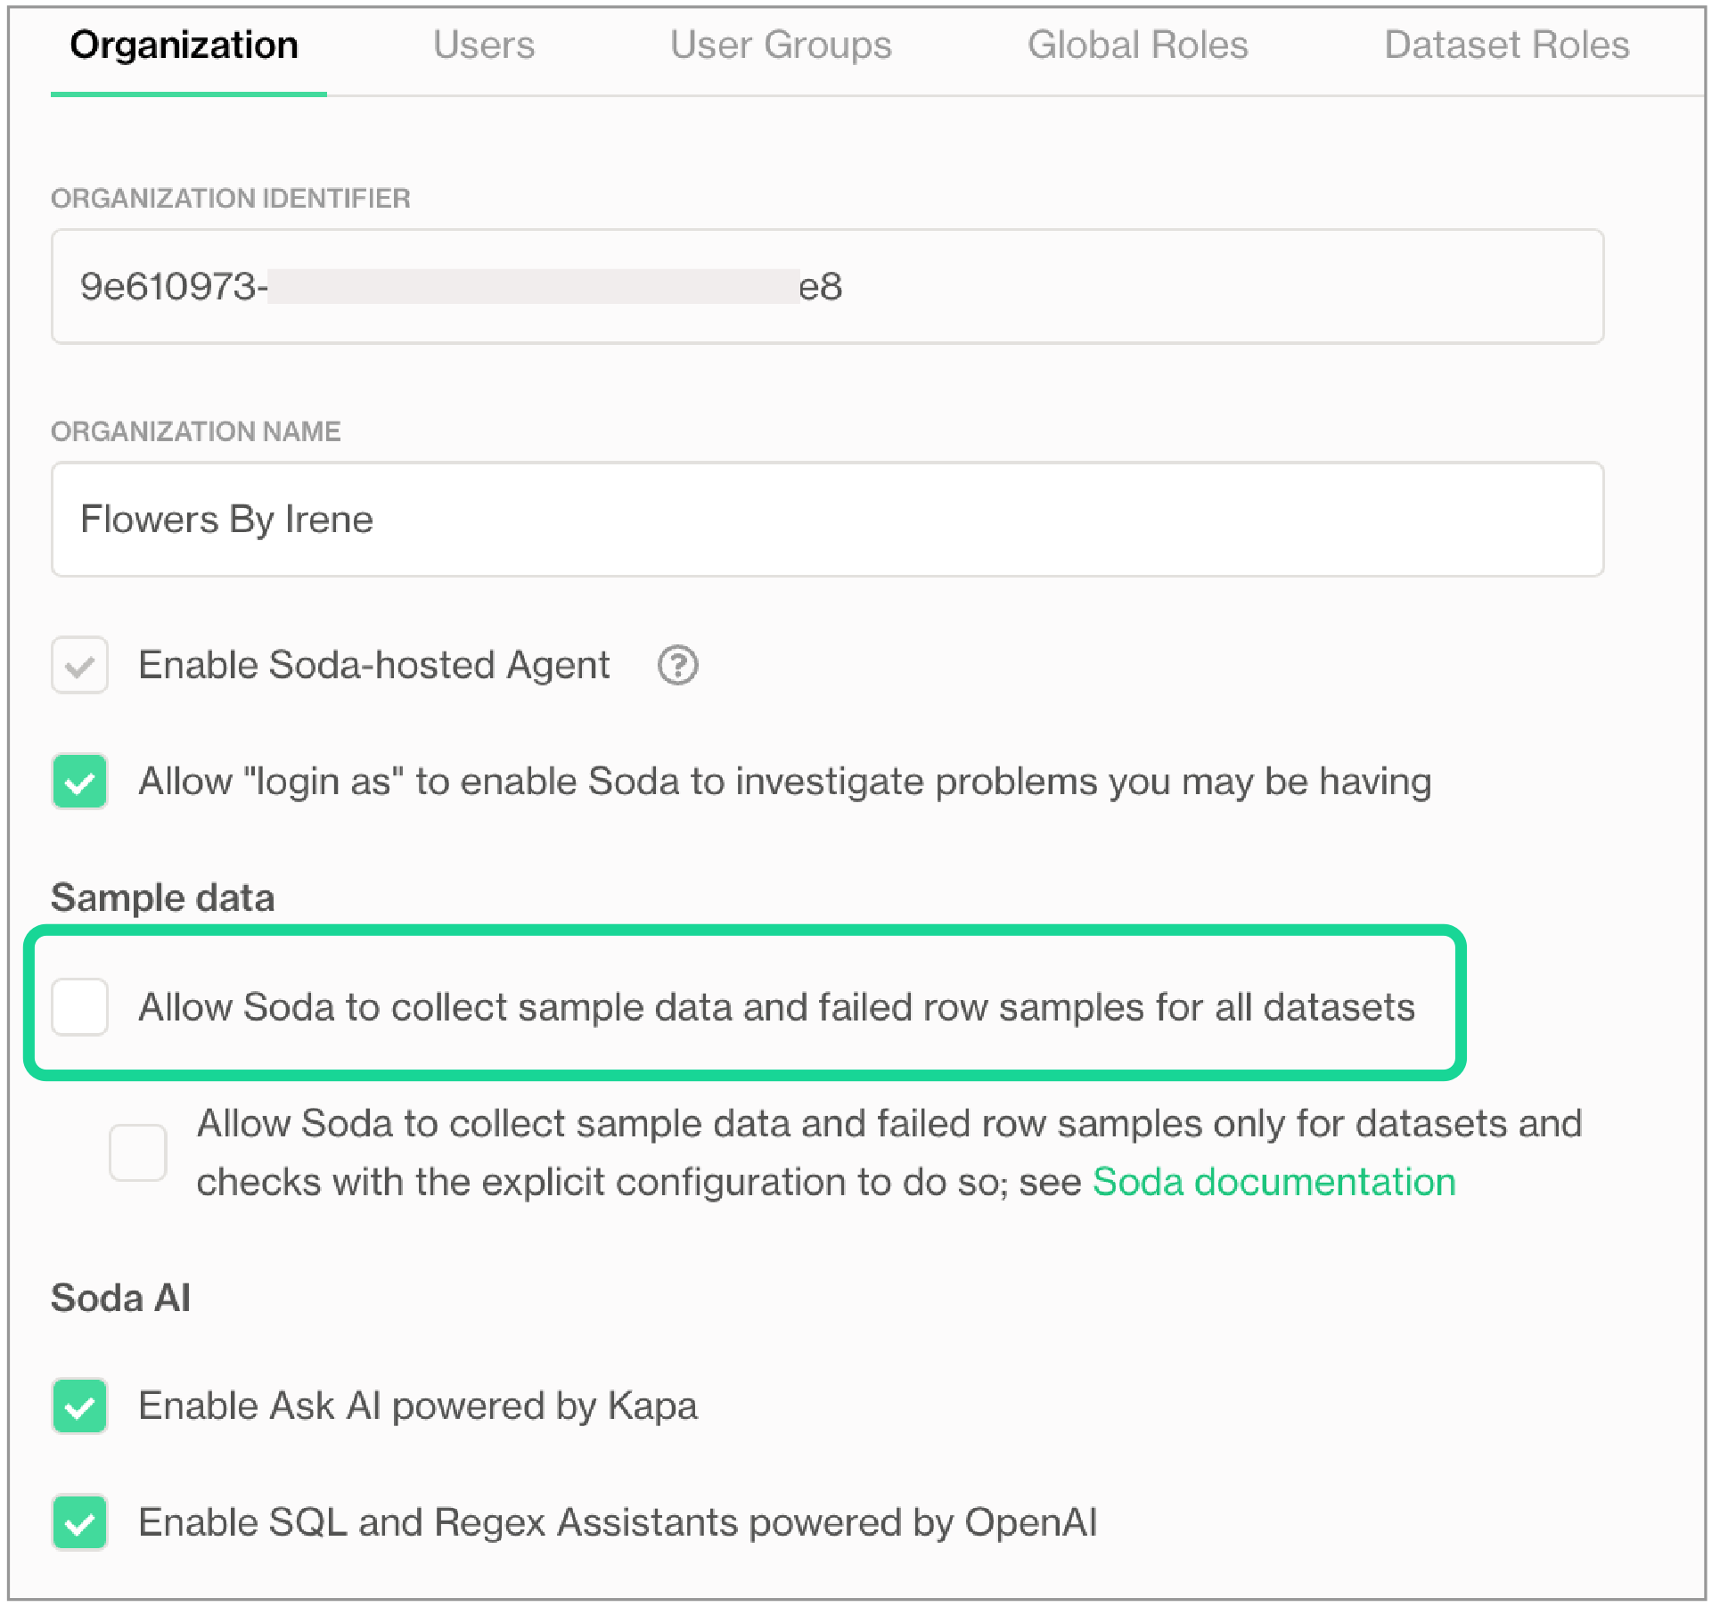Click the Organization tab
Image resolution: width=1720 pixels, height=1615 pixels.
(x=184, y=45)
